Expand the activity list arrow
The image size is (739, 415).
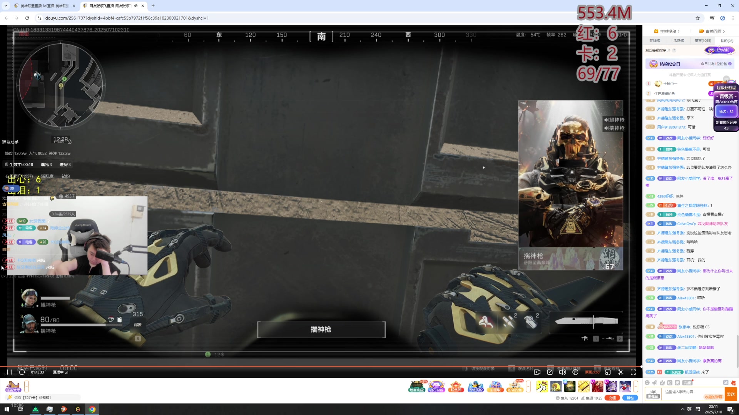click(528, 386)
